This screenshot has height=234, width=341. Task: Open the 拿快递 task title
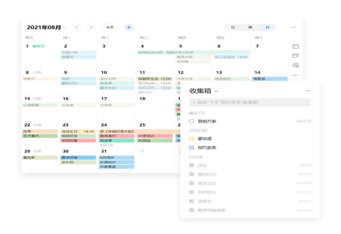tap(205, 139)
